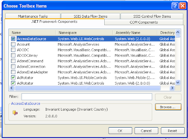Uncheck the AccessDataSource checkbox
Screen dimensions: 188x139
[13, 39]
